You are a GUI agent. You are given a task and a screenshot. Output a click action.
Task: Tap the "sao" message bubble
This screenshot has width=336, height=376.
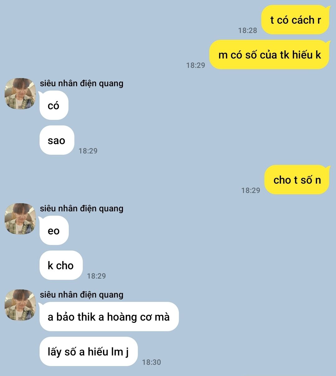click(57, 140)
